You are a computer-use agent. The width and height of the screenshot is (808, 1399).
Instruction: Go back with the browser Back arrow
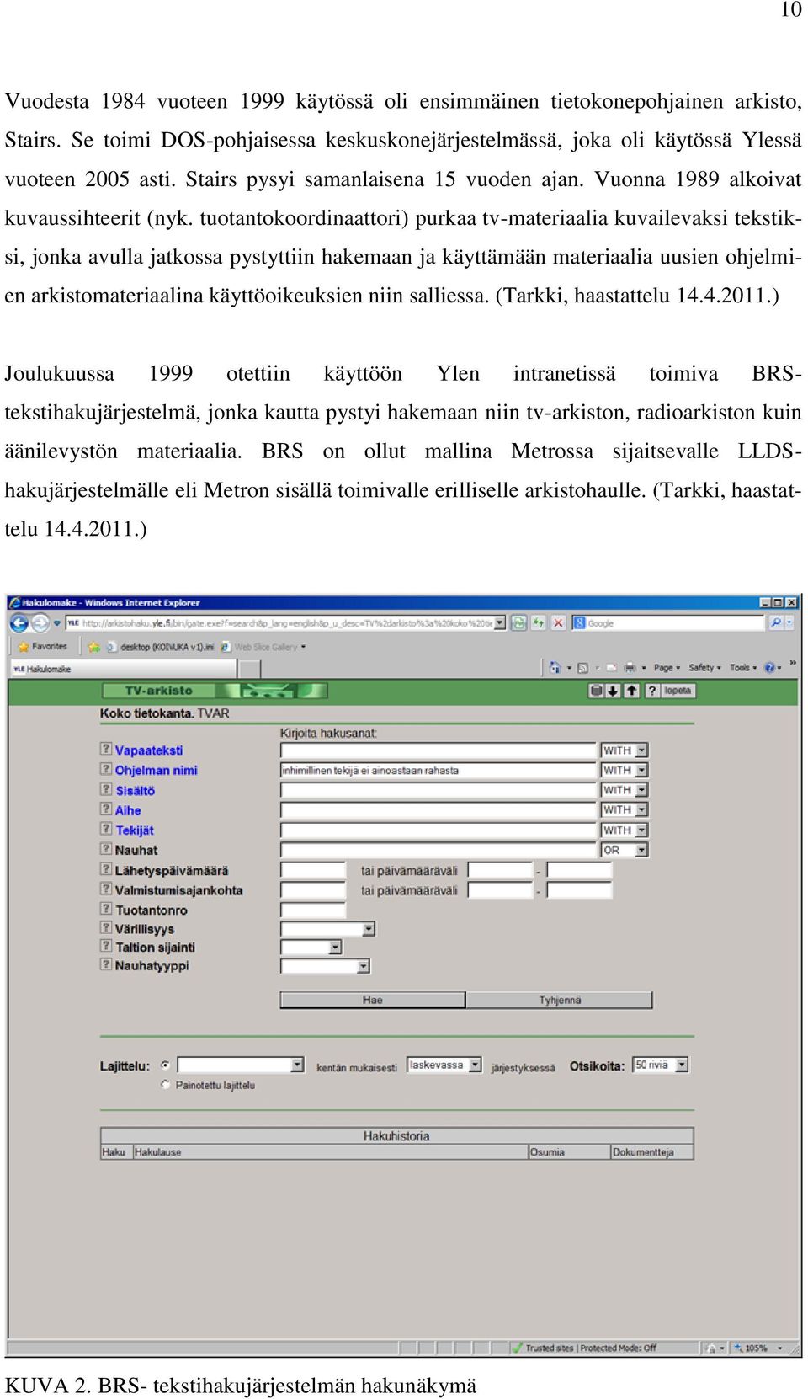(x=19, y=623)
